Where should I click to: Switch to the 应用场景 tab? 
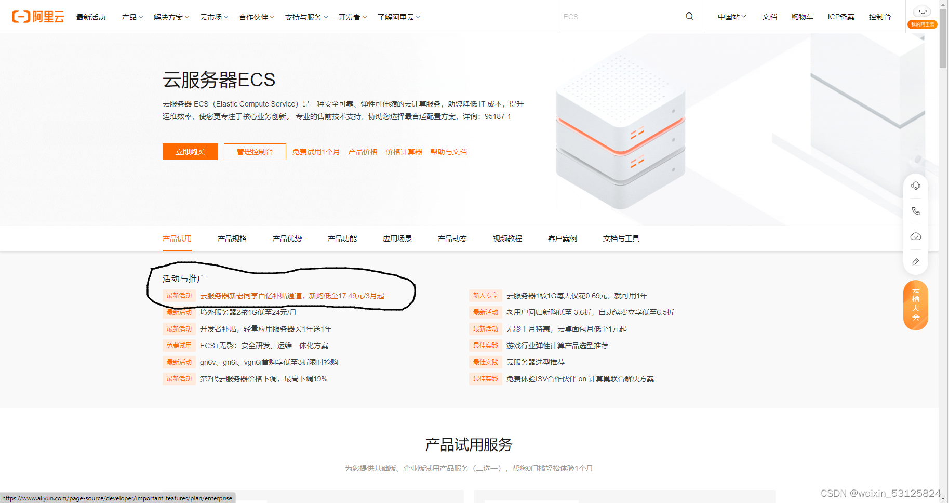click(397, 239)
